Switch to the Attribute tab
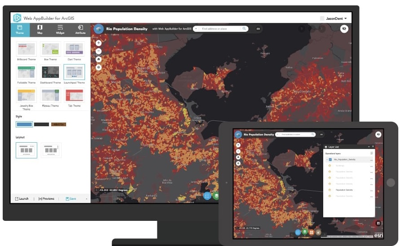Screen dimensions: 401x246 [x=80, y=30]
